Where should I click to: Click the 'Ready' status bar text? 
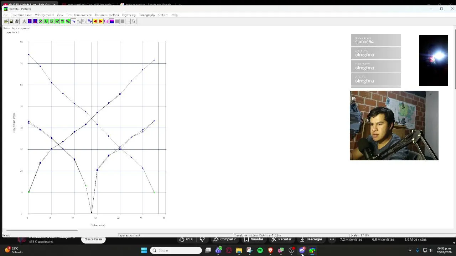click(6, 235)
